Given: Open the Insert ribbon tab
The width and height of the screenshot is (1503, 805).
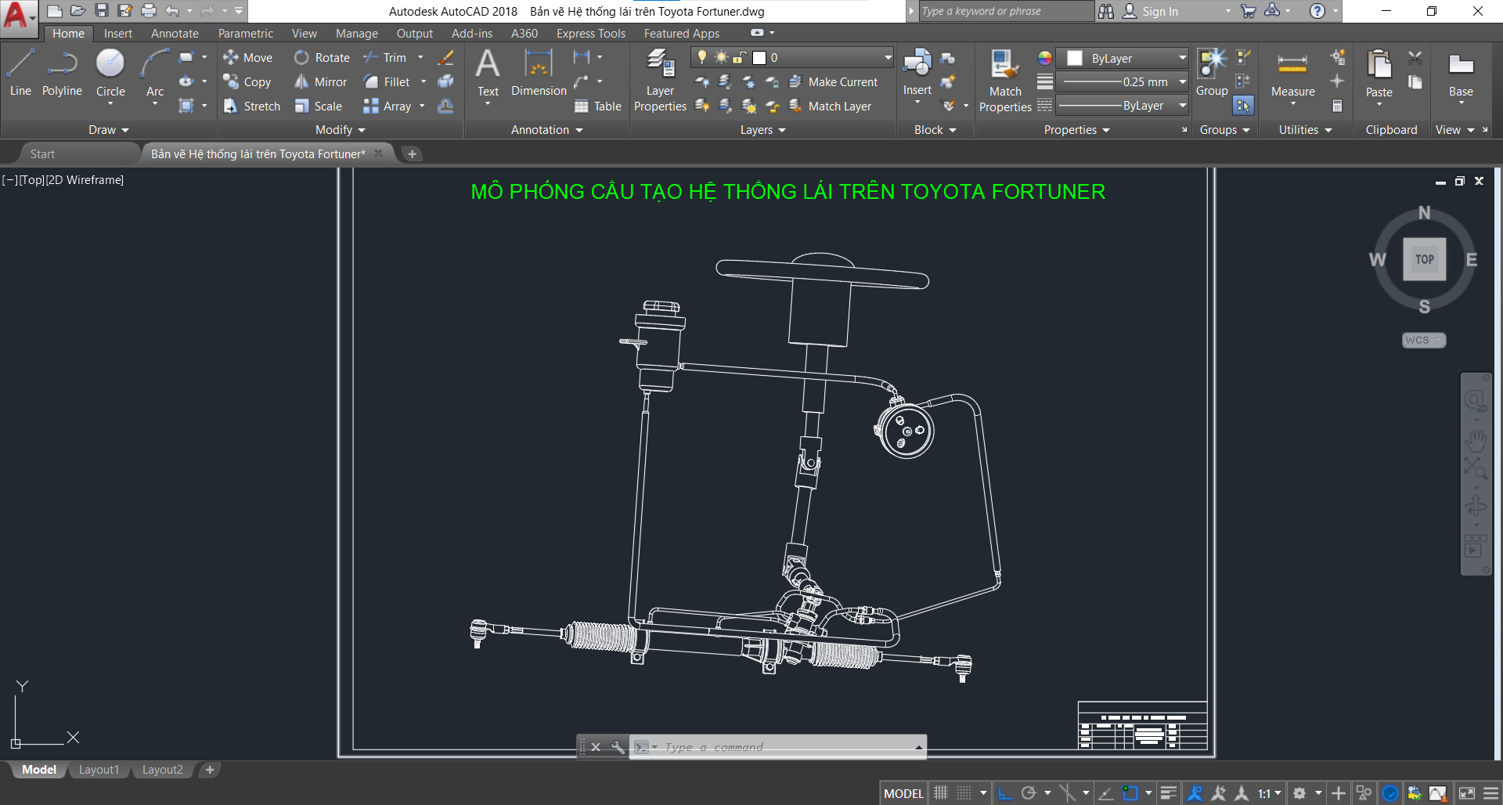Looking at the screenshot, I should (118, 33).
